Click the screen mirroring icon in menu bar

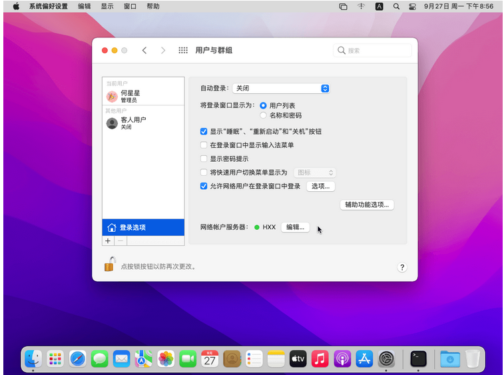pos(344,7)
